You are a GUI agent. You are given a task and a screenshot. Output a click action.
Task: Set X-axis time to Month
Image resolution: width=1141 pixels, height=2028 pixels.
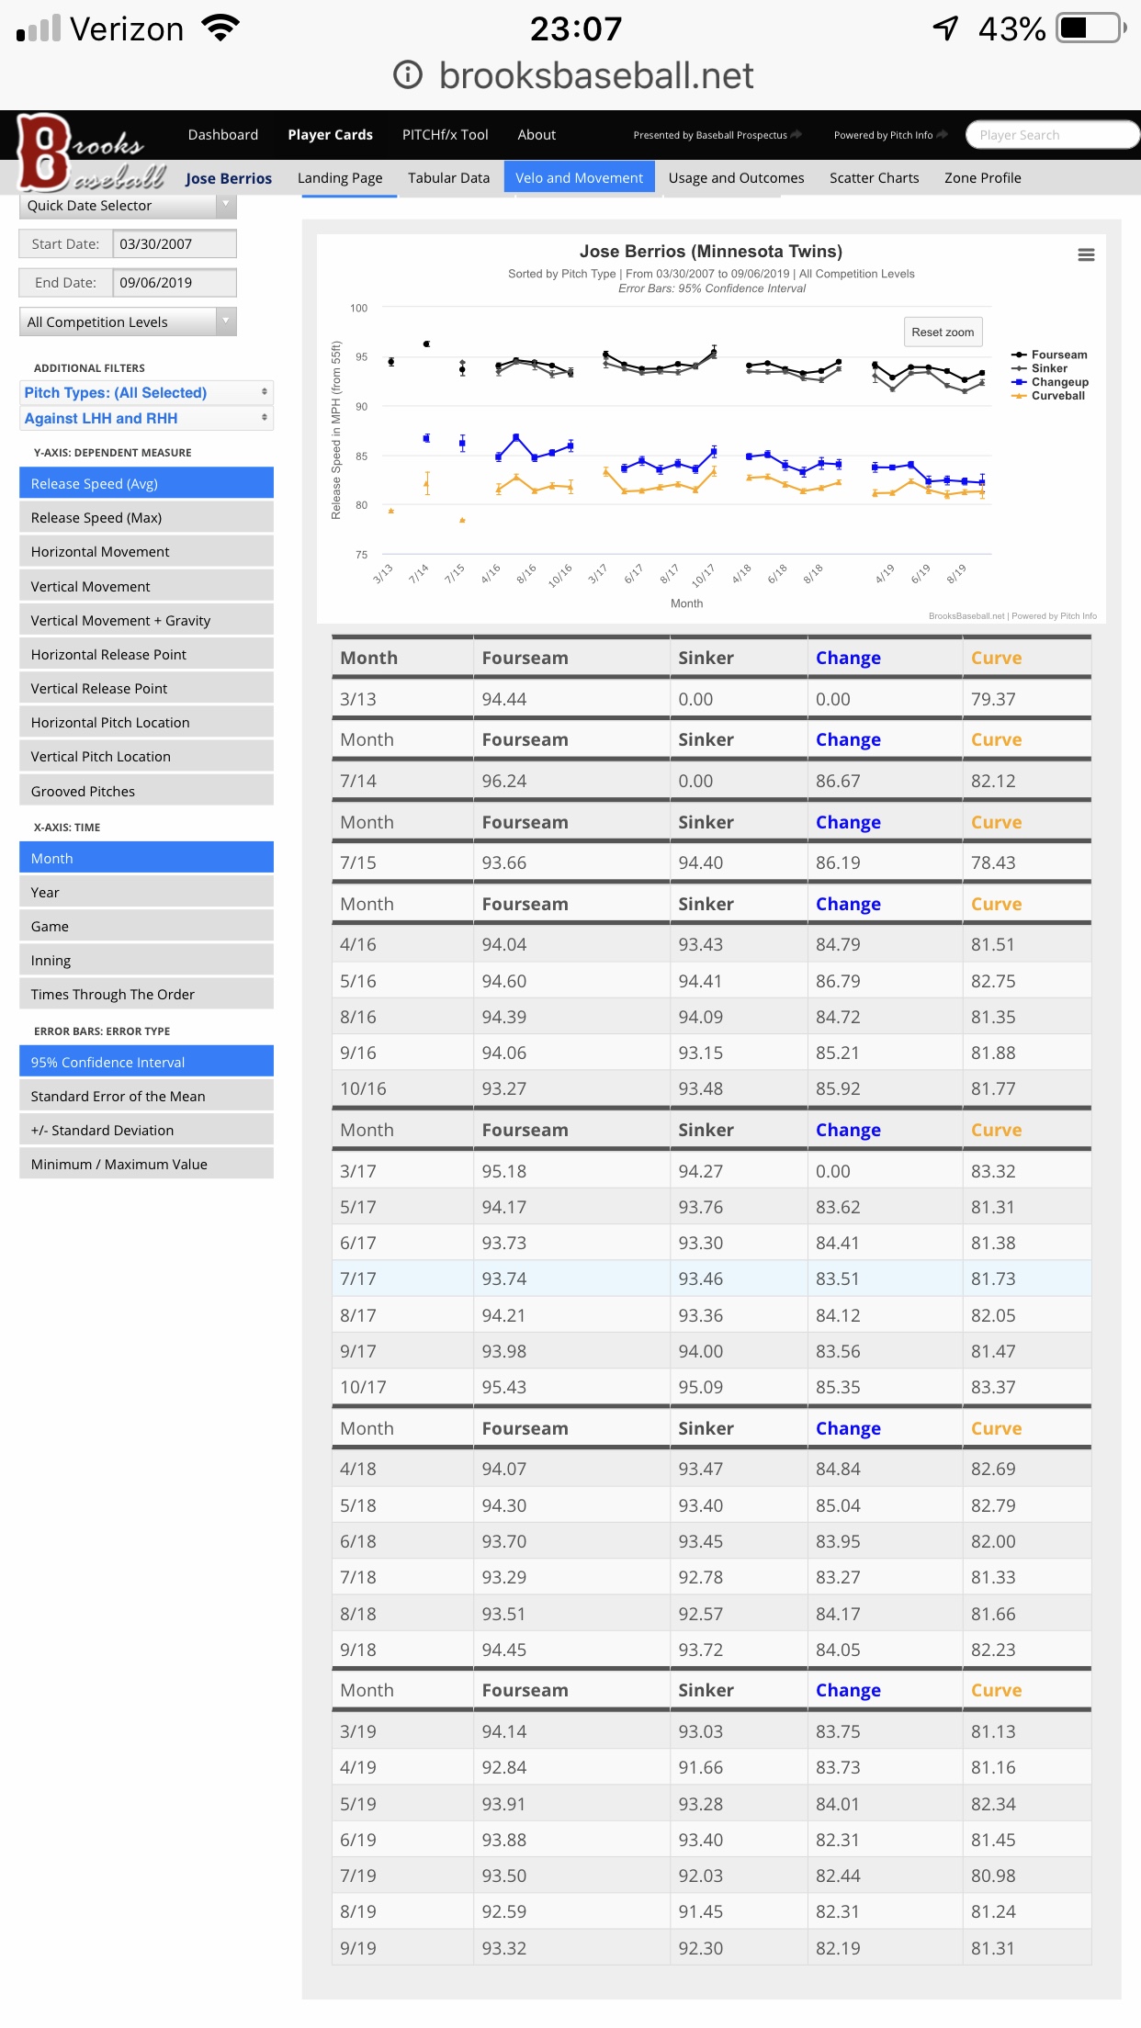coord(146,858)
